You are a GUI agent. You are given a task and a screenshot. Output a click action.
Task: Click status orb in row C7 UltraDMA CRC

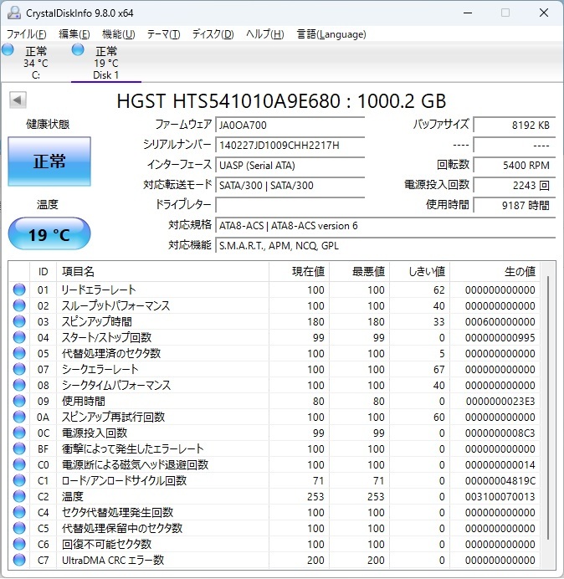19,560
